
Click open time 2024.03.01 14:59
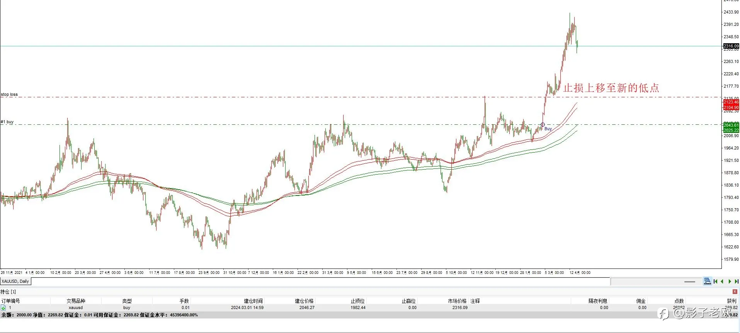tap(247, 308)
